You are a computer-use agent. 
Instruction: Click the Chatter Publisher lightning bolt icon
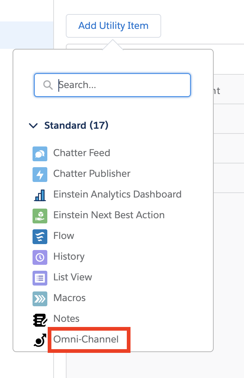(x=40, y=174)
